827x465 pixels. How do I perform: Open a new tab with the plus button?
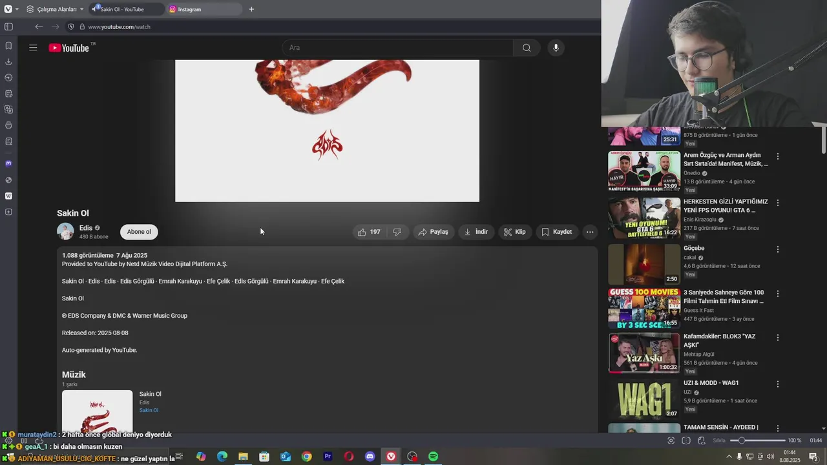tap(251, 9)
